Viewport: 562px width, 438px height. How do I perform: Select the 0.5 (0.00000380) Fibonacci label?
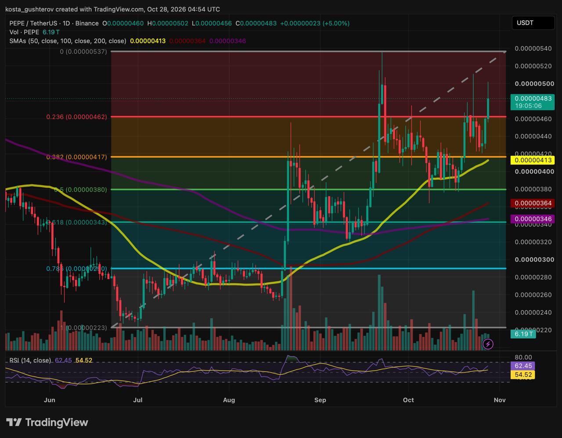(x=80, y=190)
